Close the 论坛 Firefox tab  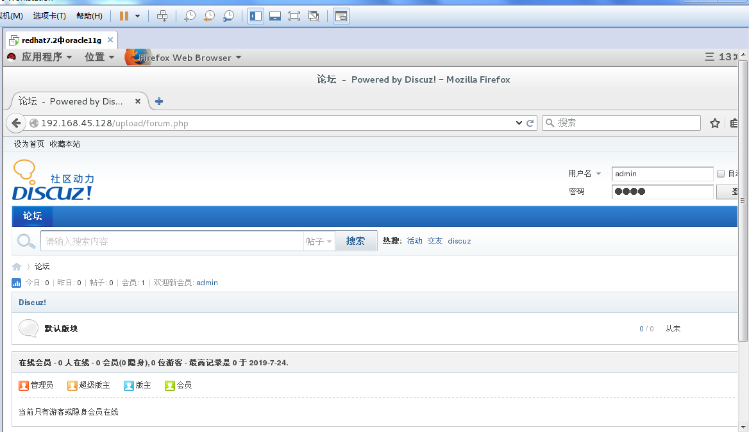[x=138, y=101]
